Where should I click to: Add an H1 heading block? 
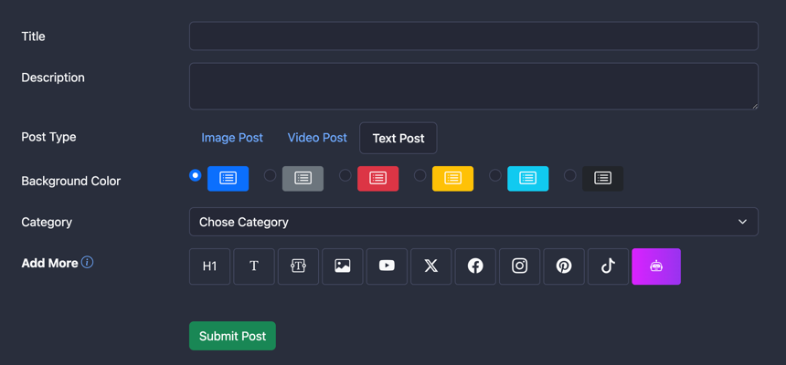point(209,266)
